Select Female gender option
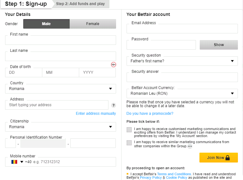 (93, 24)
